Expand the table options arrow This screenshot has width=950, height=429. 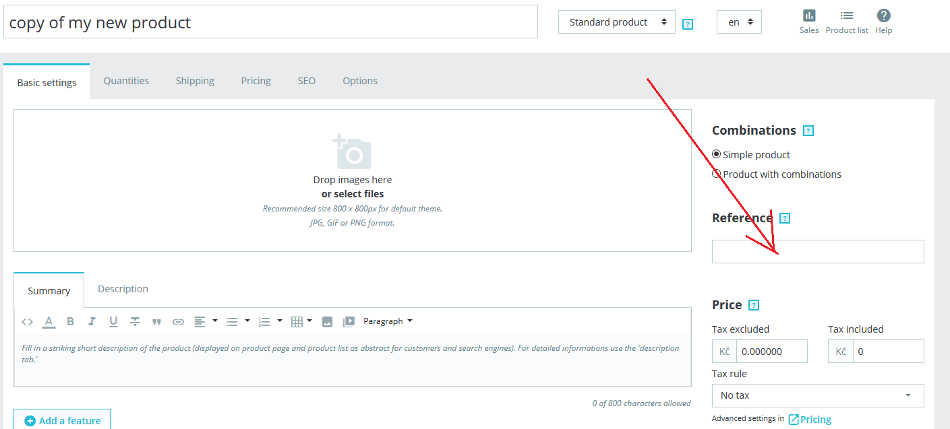click(309, 321)
